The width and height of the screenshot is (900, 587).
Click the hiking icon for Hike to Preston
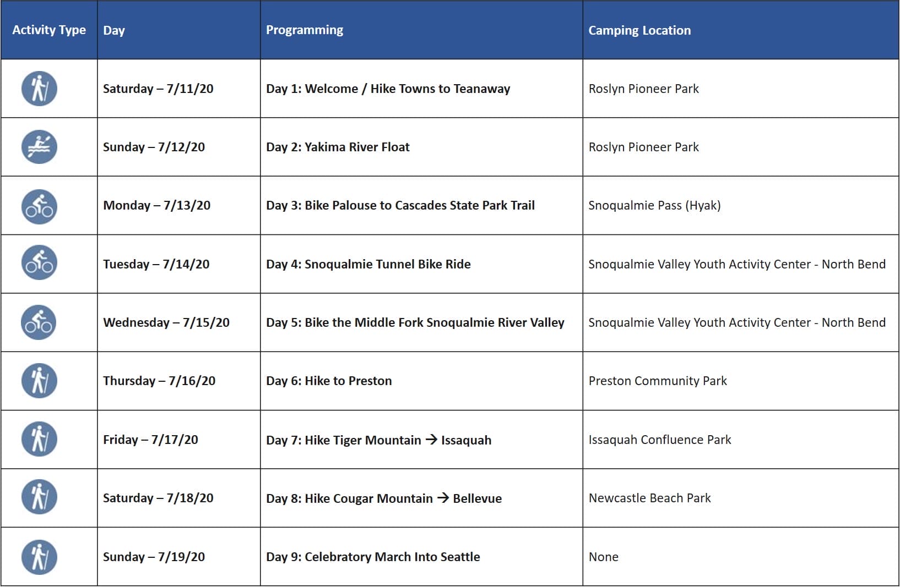pos(39,381)
